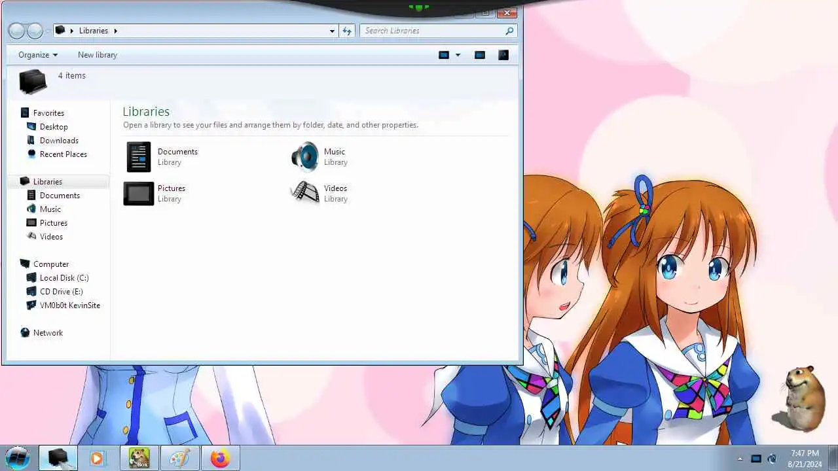This screenshot has width=838, height=471.
Task: Open the Pictures library large icon
Action: [x=138, y=194]
